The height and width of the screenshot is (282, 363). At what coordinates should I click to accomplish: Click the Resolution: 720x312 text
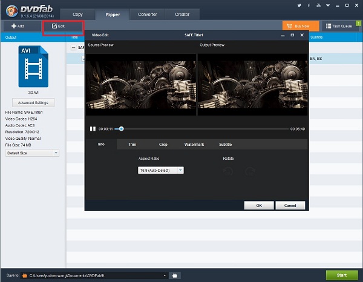[22, 132]
